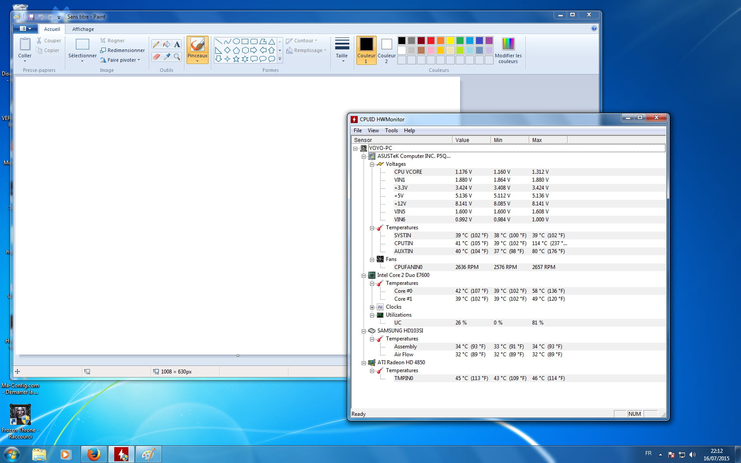The image size is (741, 463).
Task: Select the Magnifier zoom tool
Action: click(177, 56)
